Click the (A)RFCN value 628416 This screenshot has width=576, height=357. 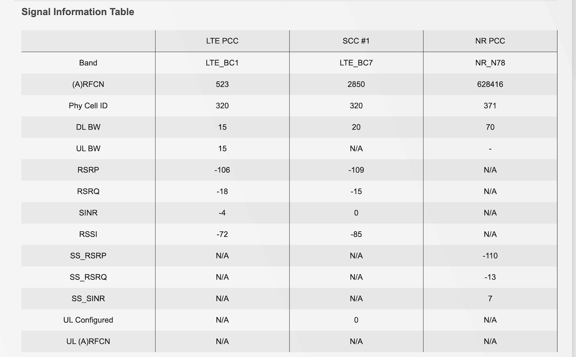[x=490, y=84]
